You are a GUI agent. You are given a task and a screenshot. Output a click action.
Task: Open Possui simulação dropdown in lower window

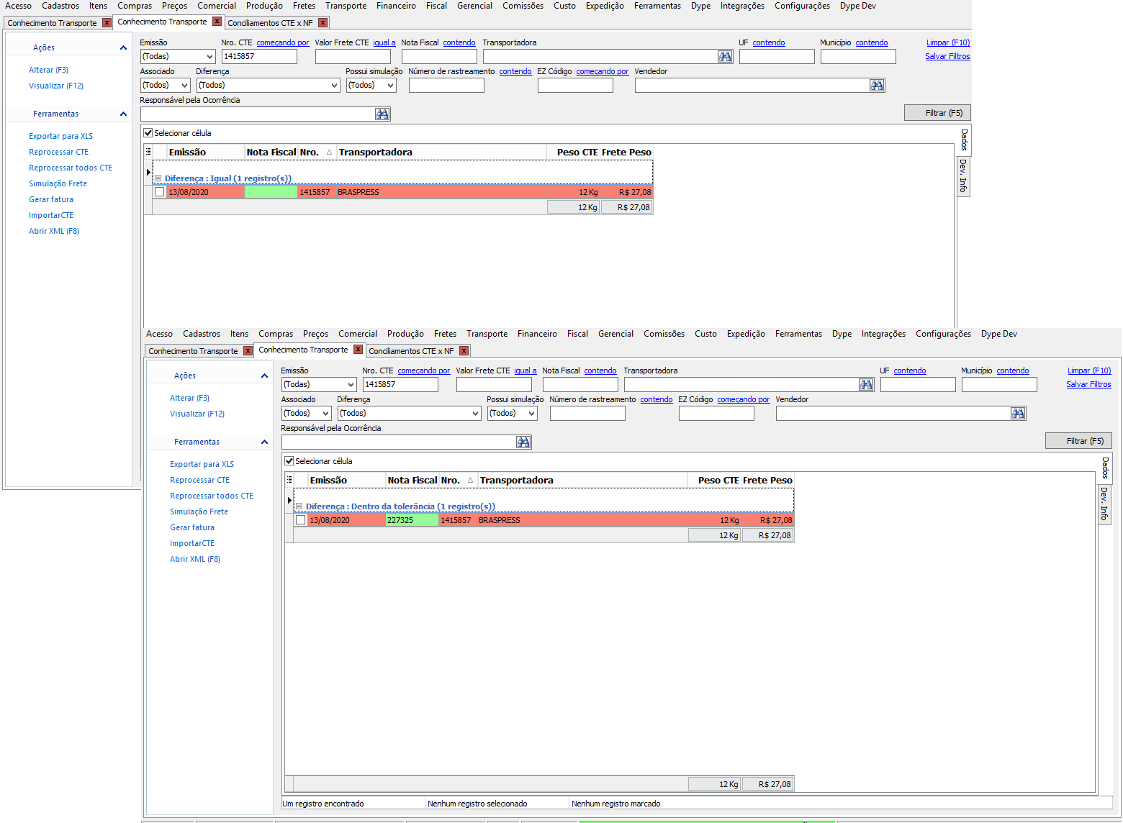pos(531,414)
